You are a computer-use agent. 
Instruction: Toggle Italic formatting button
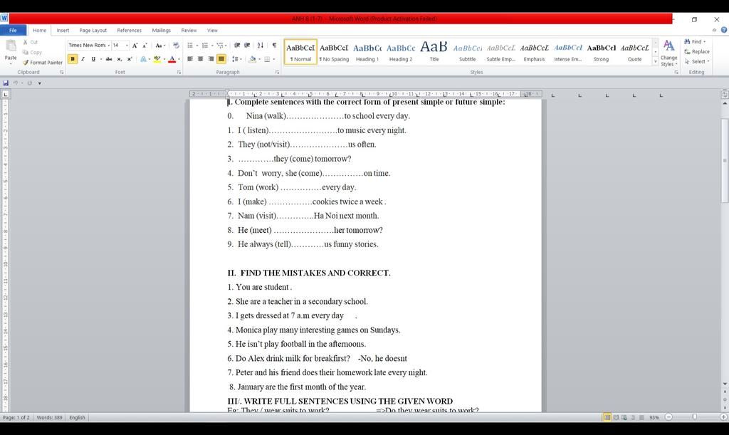coord(83,59)
